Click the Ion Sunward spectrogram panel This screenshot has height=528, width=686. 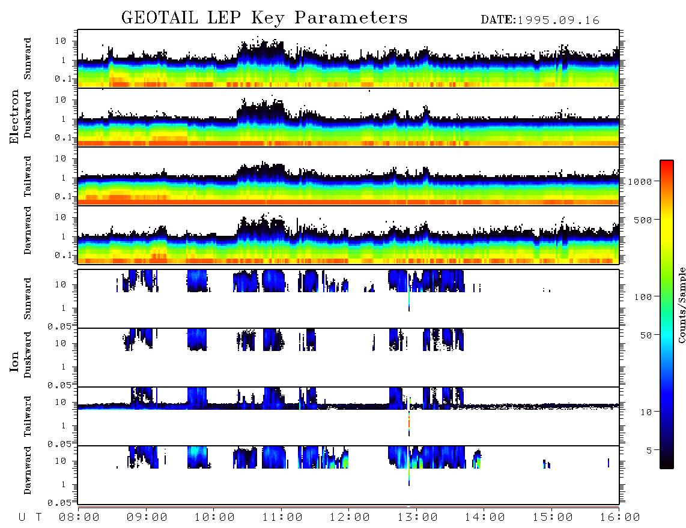348,299
